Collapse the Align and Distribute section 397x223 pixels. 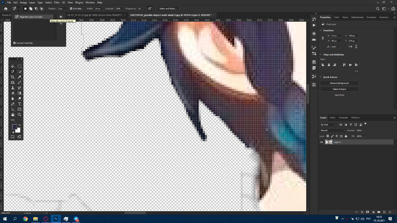coord(321,55)
